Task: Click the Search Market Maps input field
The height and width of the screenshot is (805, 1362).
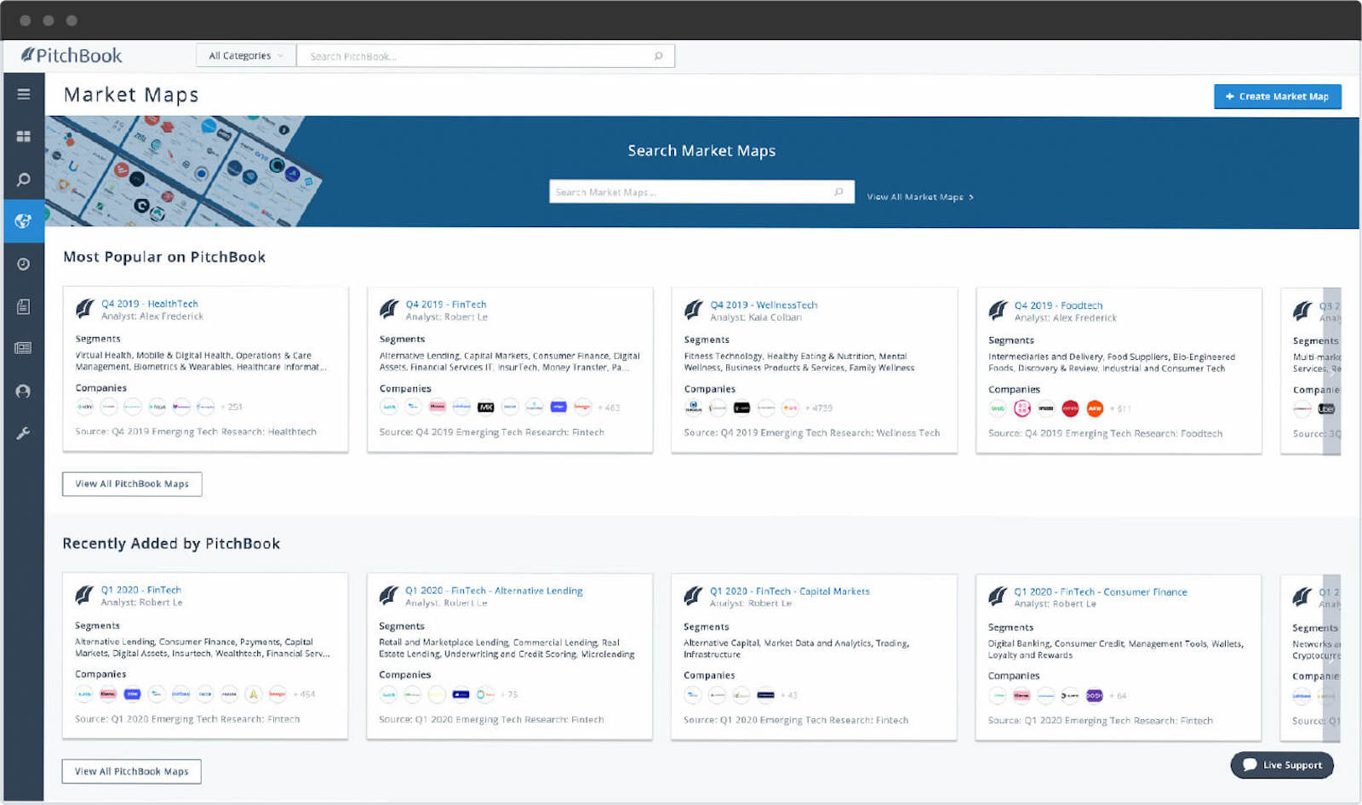Action: (x=701, y=191)
